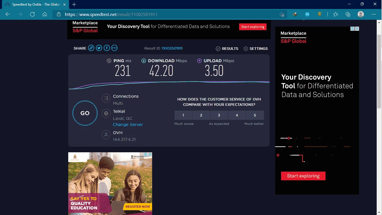Open the Edge Settings and more menu

(374, 14)
